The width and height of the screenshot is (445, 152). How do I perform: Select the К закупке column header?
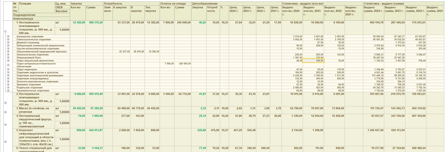click(121, 13)
